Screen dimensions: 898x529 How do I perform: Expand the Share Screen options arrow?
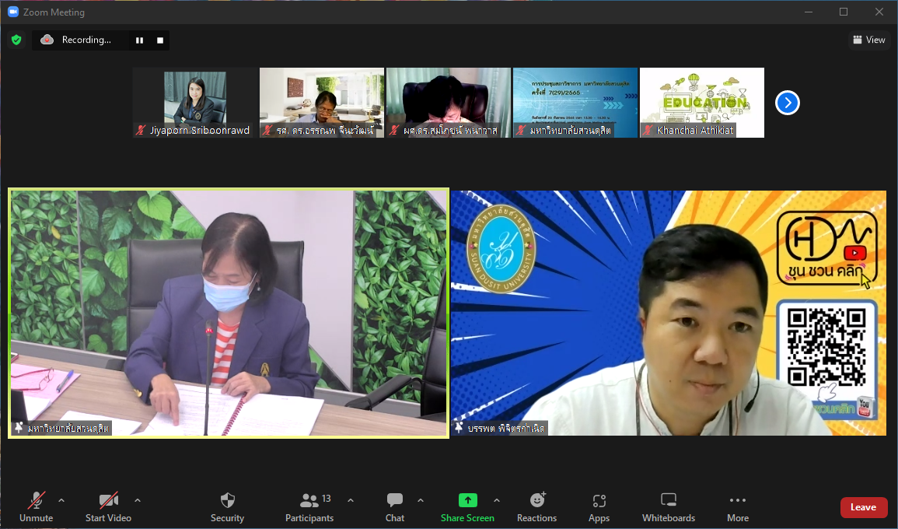497,500
